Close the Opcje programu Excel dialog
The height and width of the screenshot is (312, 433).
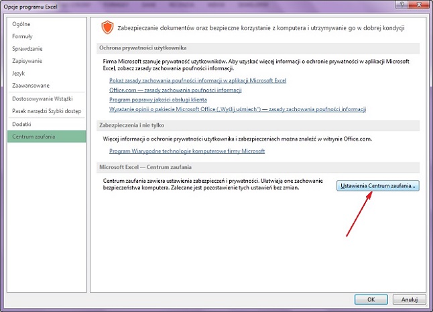(419, 5)
